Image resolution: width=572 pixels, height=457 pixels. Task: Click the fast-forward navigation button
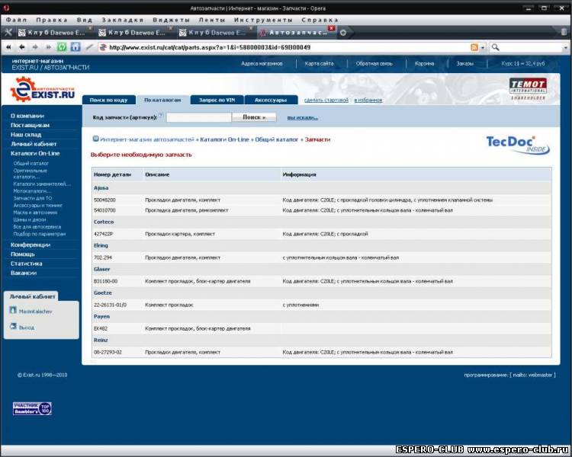[x=49, y=47]
